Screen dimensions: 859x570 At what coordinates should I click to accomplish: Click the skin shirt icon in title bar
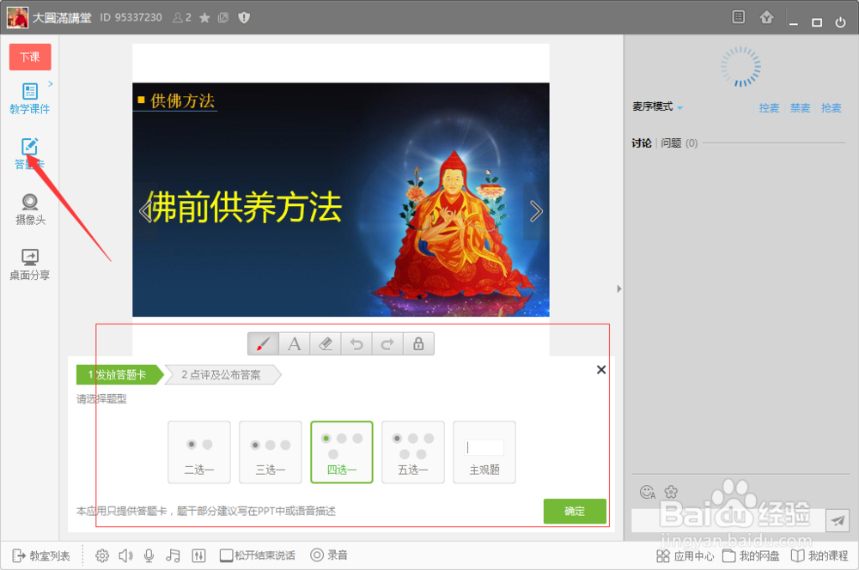click(766, 17)
